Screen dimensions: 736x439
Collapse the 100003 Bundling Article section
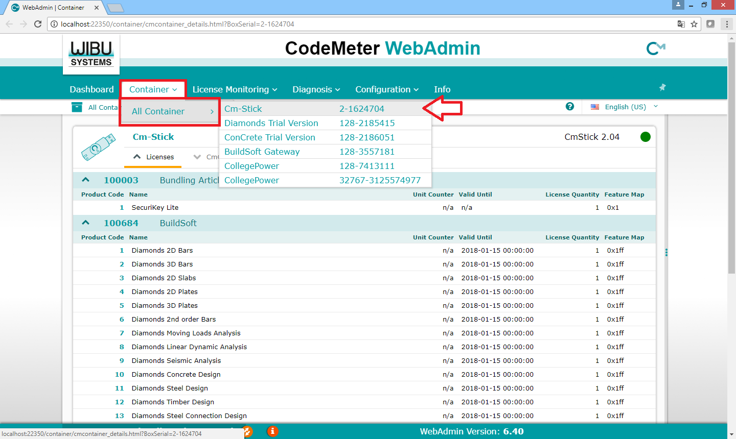[85, 180]
